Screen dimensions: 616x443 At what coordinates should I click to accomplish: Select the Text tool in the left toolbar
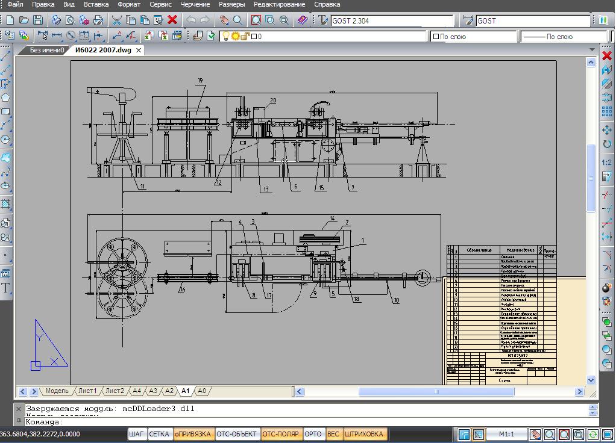pos(5,288)
